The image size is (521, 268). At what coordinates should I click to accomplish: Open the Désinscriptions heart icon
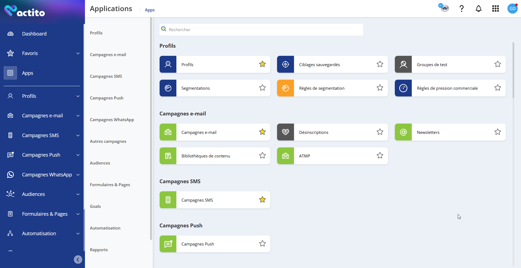click(x=285, y=132)
